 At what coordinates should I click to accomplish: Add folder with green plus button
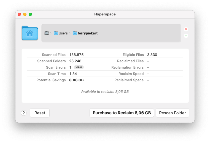click(x=186, y=36)
